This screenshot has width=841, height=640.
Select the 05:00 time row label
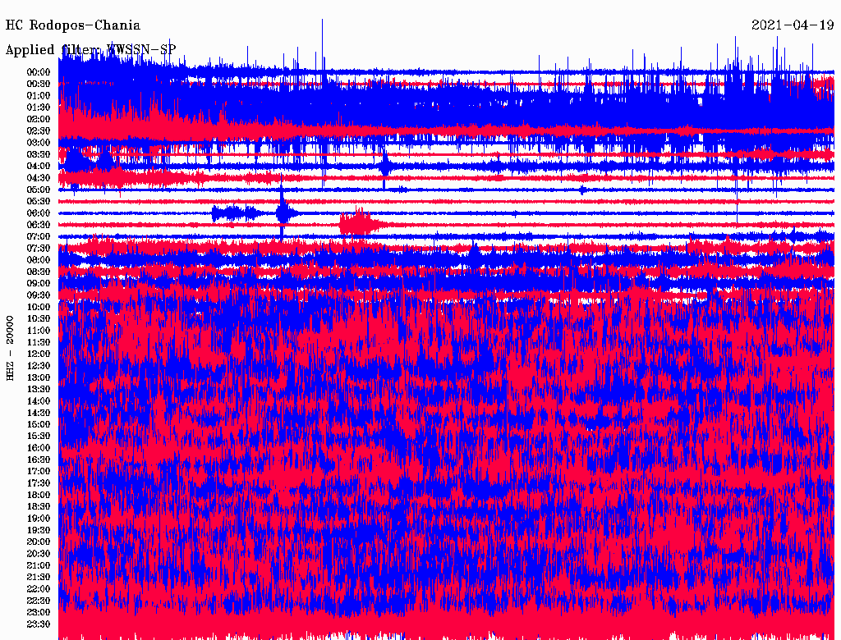coord(39,190)
